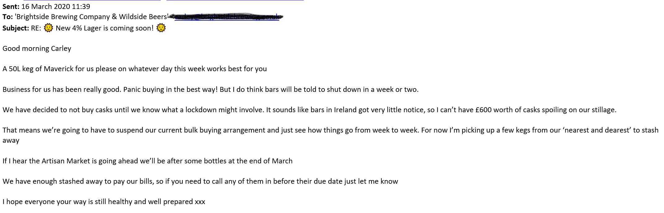Click the "Subject:" field label
The image size is (664, 213).
pyautogui.click(x=15, y=28)
